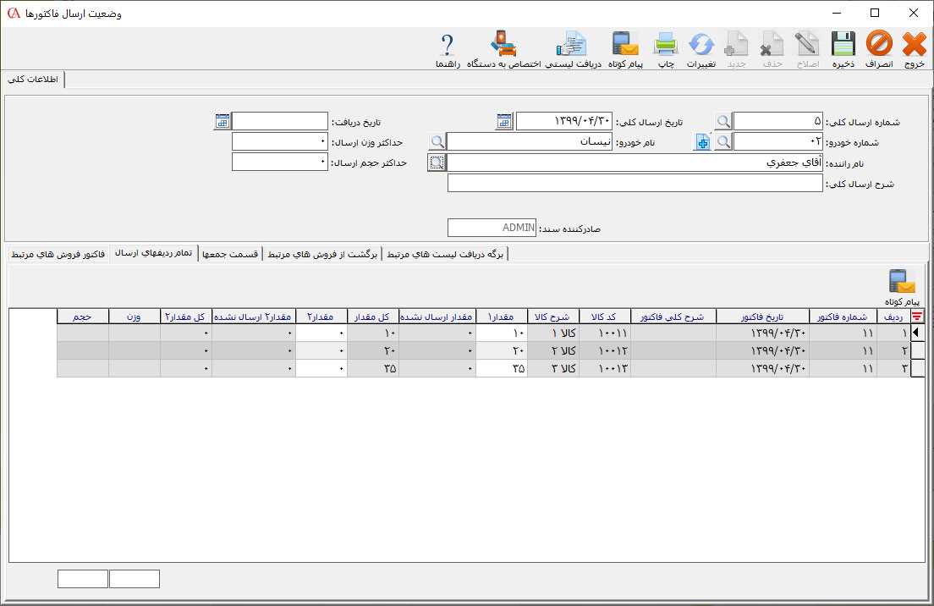Select the فاکتور فروش های مرتبط tab
Screen dimensions: 934x606
pyautogui.click(x=58, y=254)
